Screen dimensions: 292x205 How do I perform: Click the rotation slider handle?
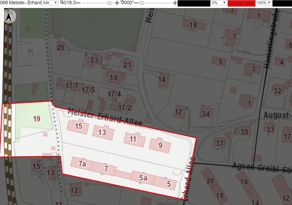(141, 3)
